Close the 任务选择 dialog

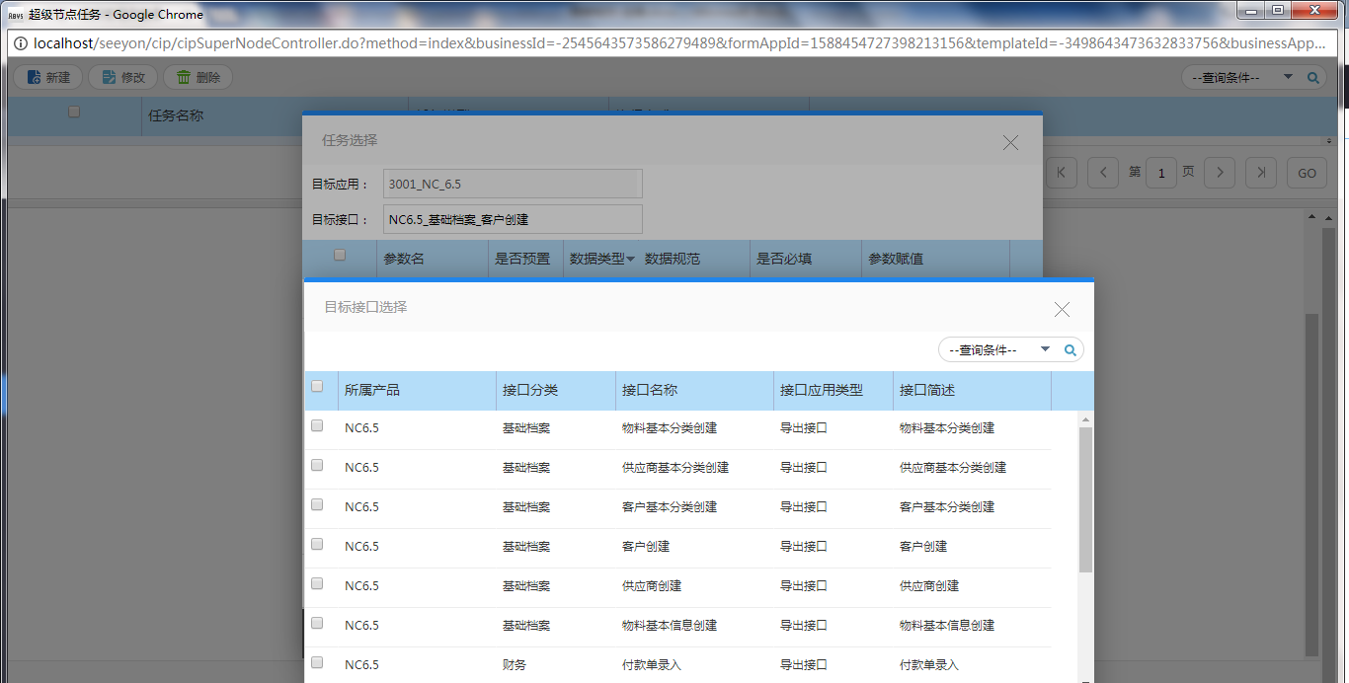(1010, 142)
